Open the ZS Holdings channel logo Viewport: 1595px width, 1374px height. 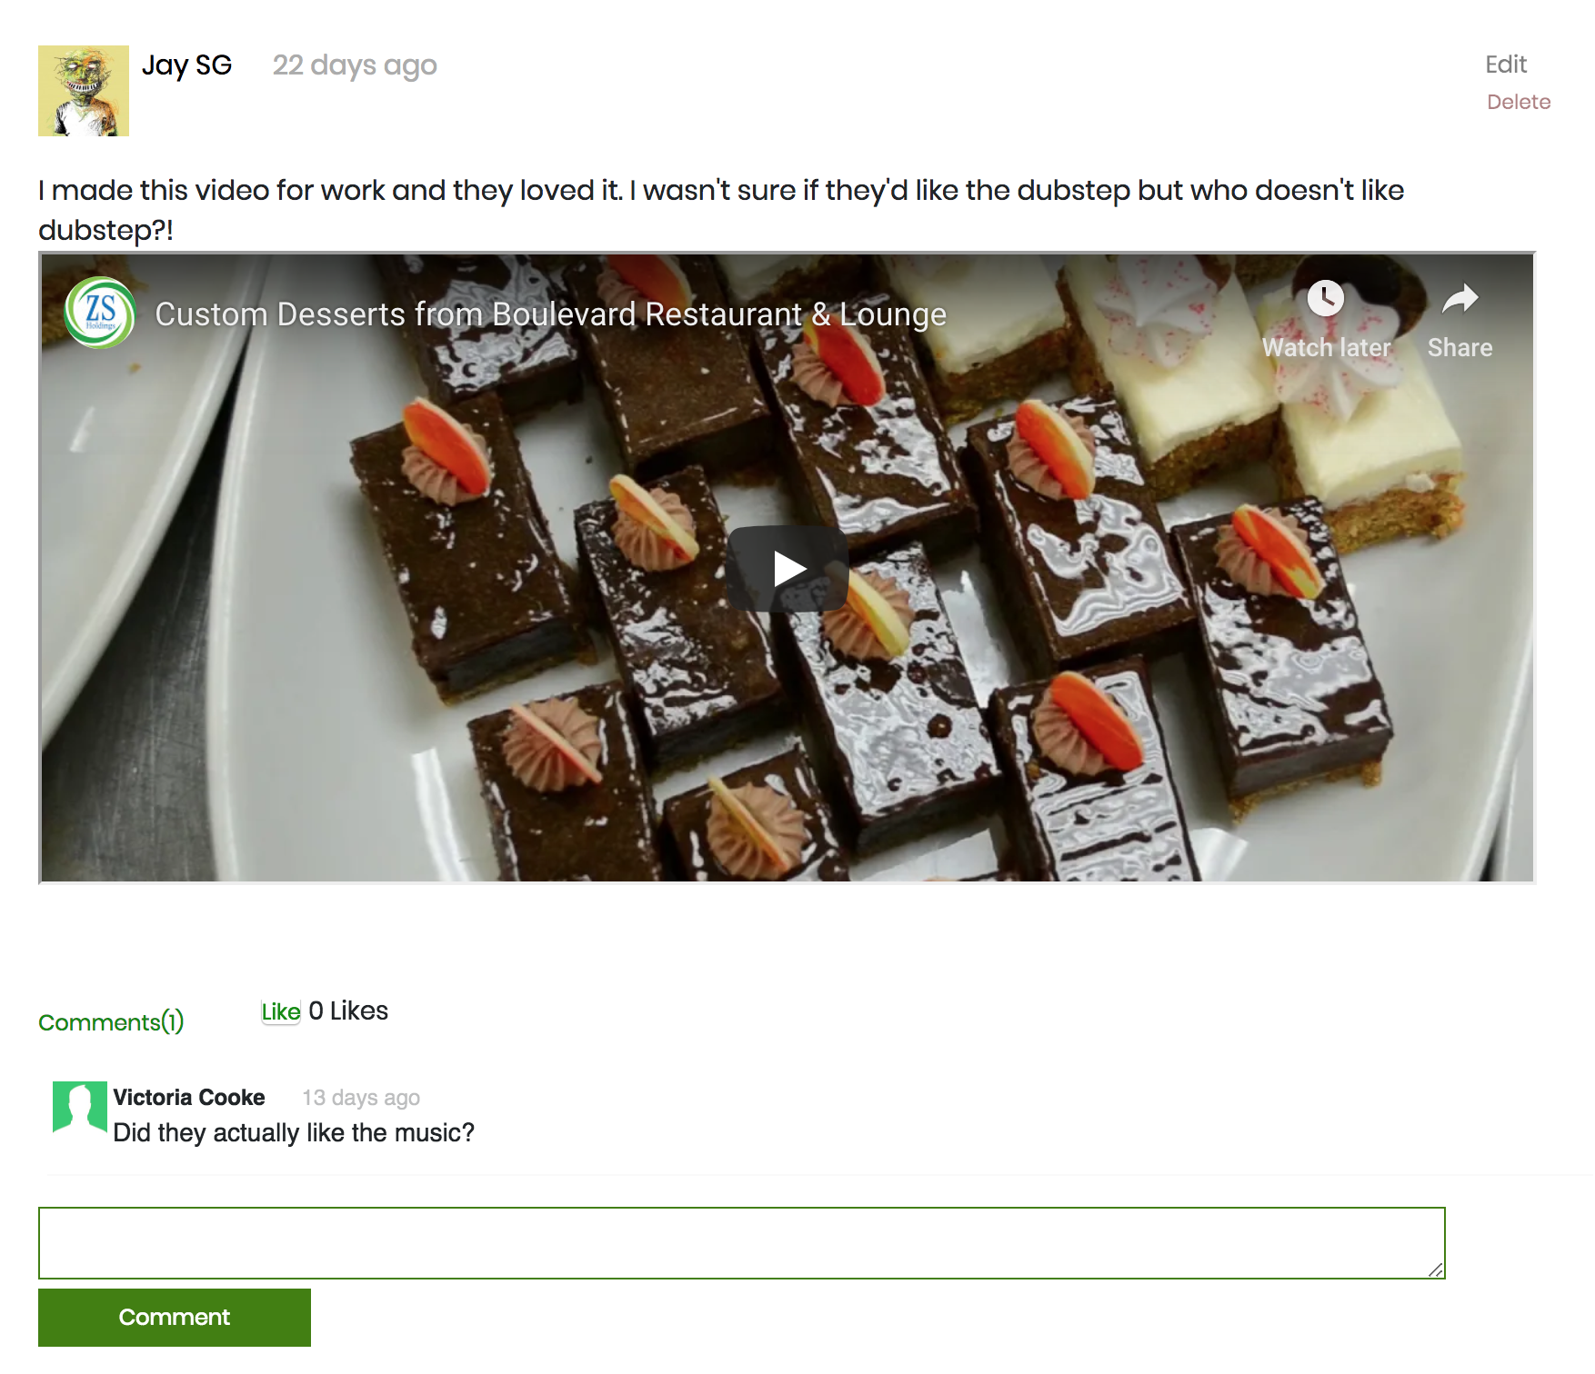(100, 313)
